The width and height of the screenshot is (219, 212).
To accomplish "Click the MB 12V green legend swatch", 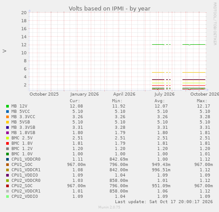I will [x=7, y=106].
